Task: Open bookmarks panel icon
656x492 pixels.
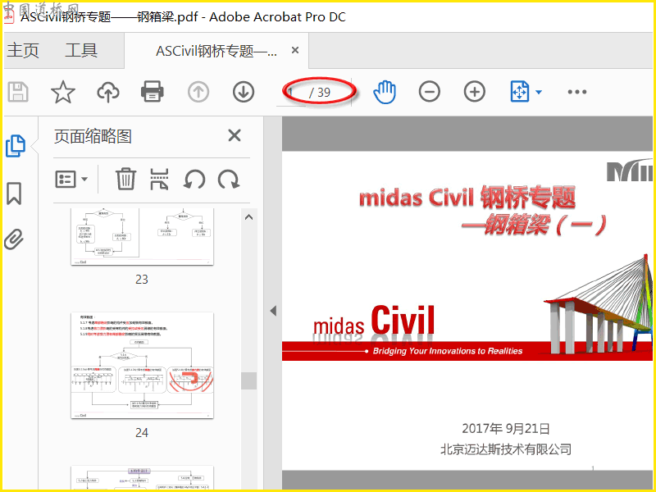Action: click(x=14, y=194)
